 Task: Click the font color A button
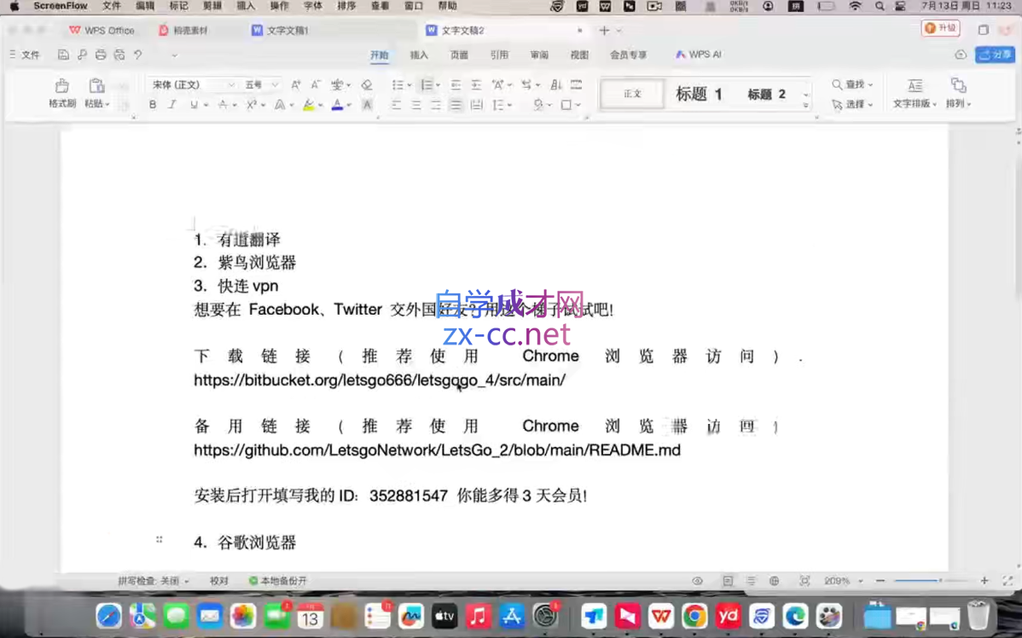pos(337,105)
